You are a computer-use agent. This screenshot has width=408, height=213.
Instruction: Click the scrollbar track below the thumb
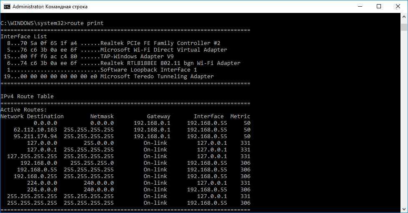point(404,125)
